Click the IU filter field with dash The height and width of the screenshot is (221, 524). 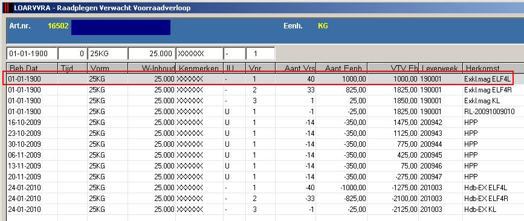(235, 54)
